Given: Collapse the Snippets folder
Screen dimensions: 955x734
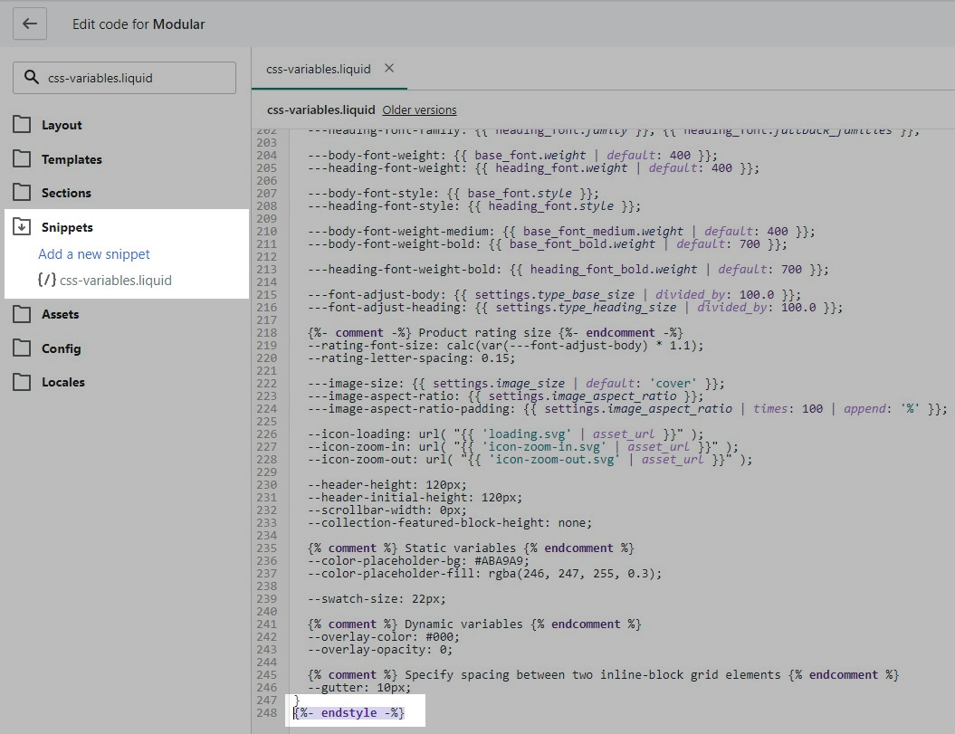Looking at the screenshot, I should 67,227.
